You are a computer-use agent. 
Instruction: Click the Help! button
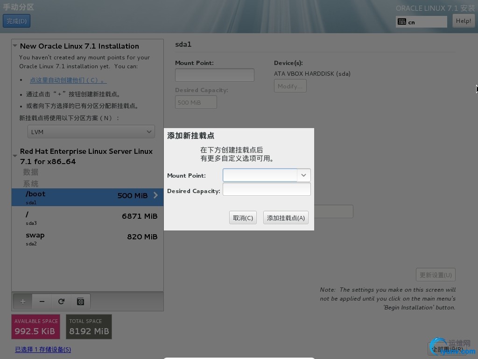464,21
